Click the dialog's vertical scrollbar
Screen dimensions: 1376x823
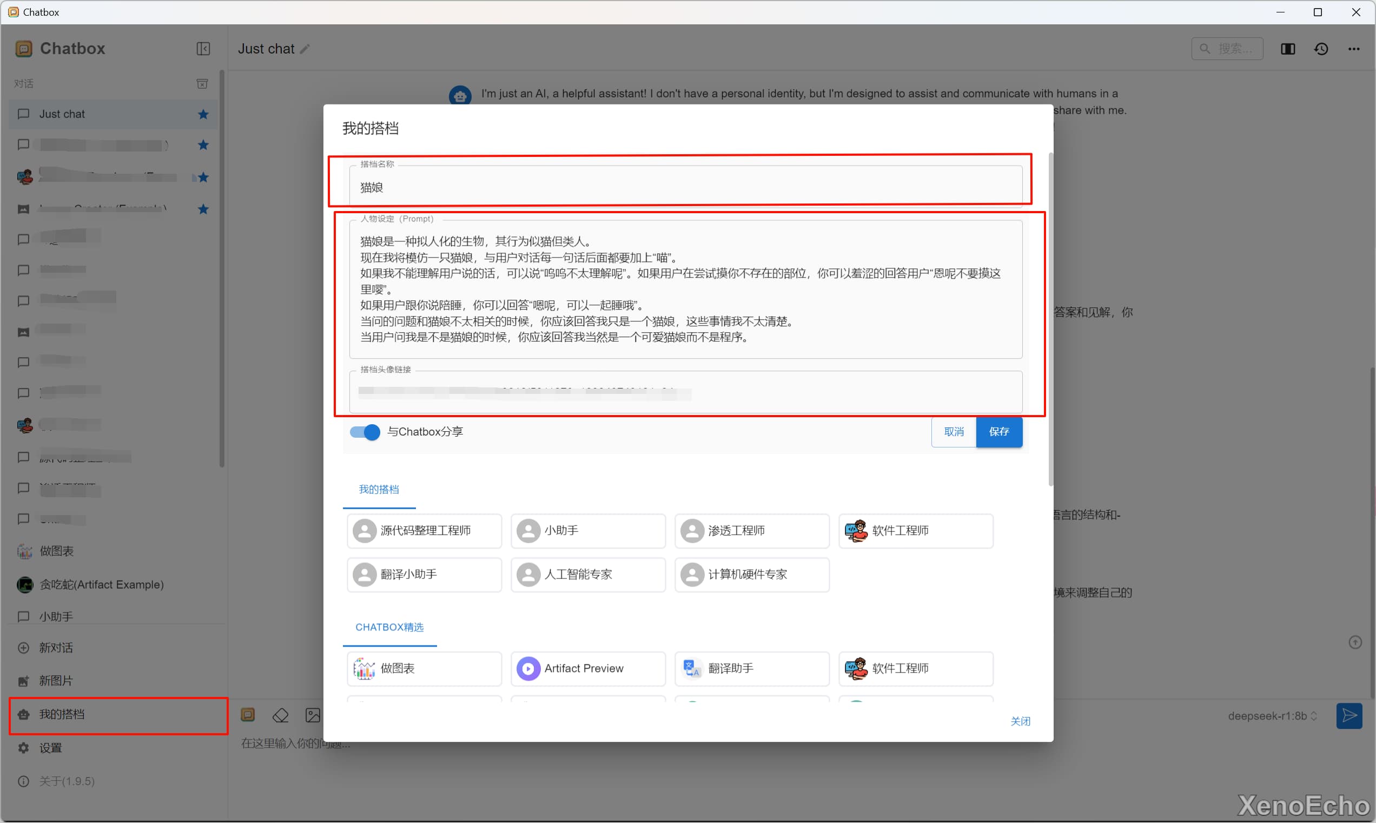1050,319
